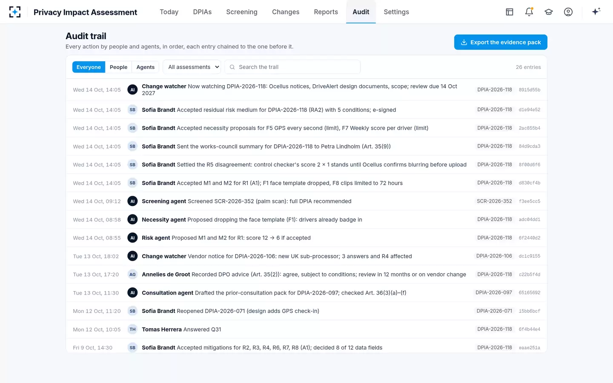The image size is (613, 383).
Task: Click the hash d1e94e52
Action: pyautogui.click(x=530, y=110)
